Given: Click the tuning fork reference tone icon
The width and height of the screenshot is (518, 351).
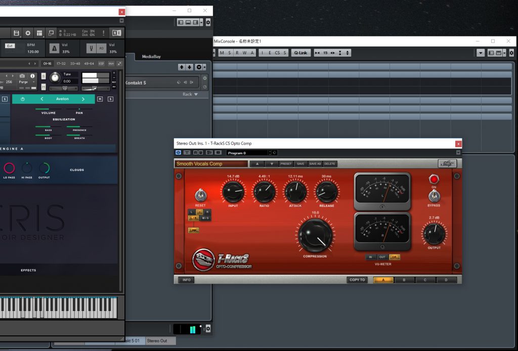Looking at the screenshot, I should click(91, 49).
